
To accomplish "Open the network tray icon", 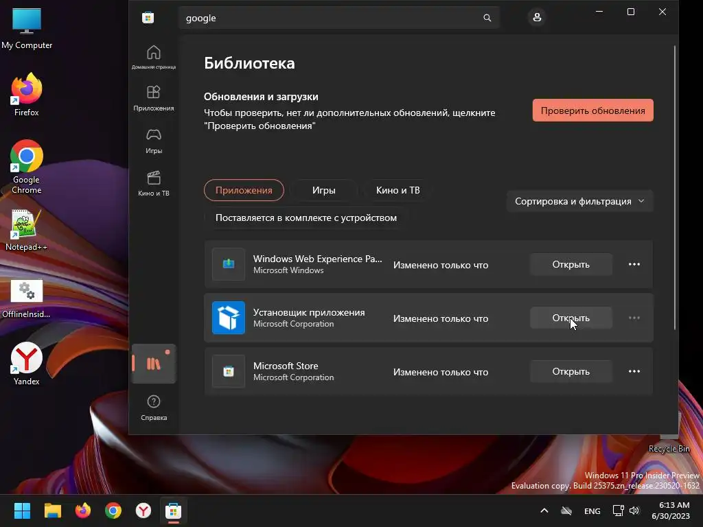I will 619,511.
